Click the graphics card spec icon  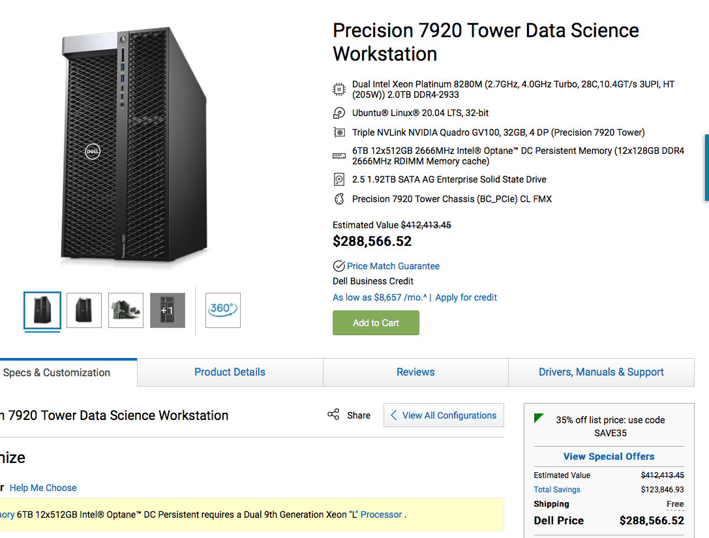point(339,132)
